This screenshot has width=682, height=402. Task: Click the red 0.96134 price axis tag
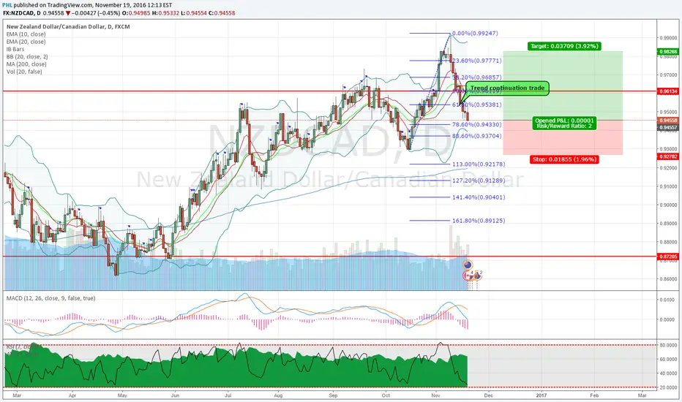coord(668,91)
